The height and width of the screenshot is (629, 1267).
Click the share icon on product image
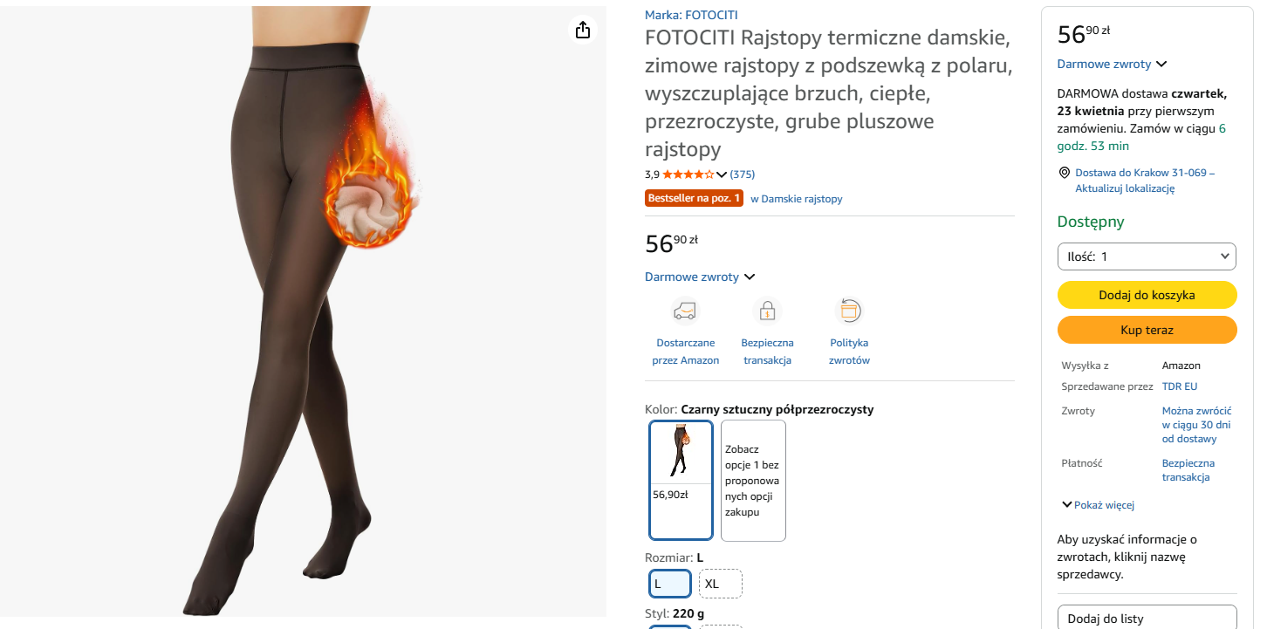coord(583,31)
